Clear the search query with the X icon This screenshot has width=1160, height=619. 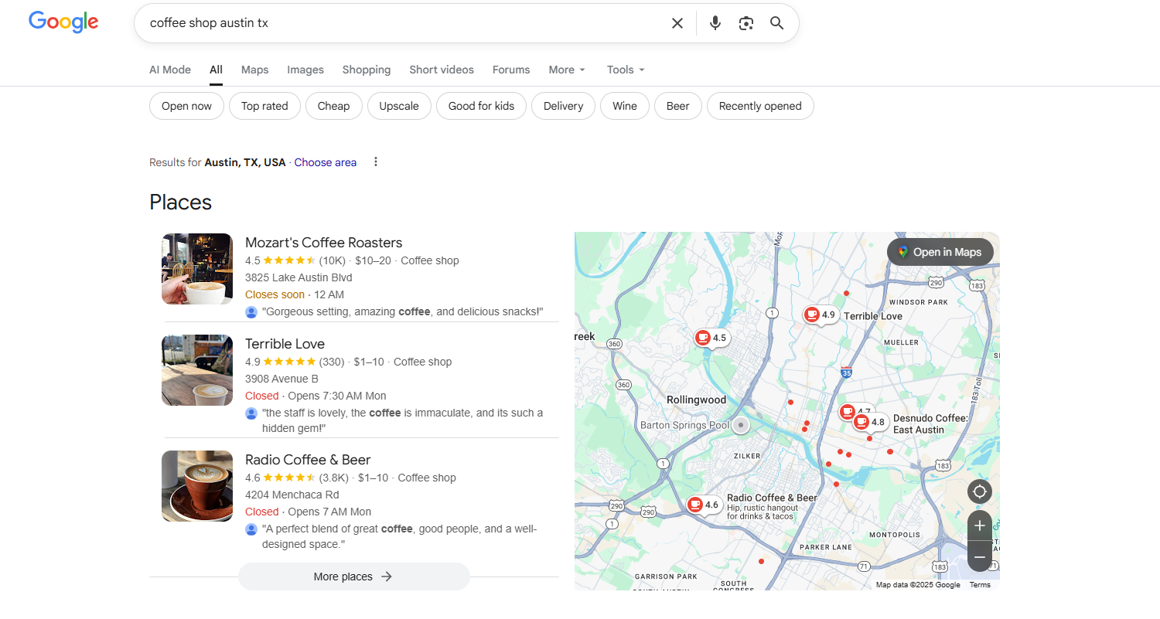pyautogui.click(x=677, y=23)
